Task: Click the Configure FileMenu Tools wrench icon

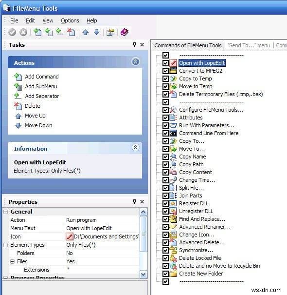Action: pyautogui.click(x=173, y=110)
